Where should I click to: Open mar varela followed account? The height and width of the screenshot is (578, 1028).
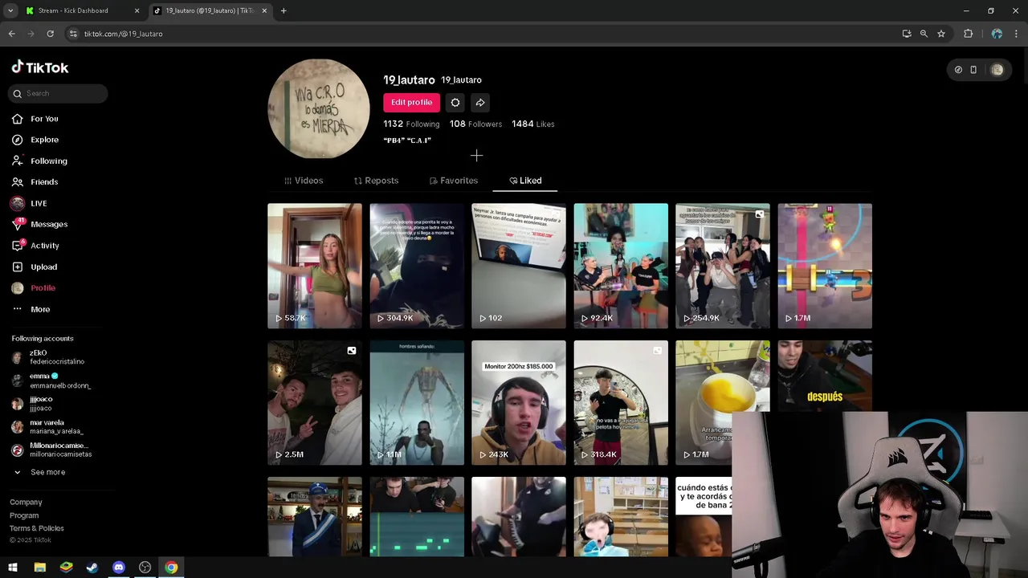[x=47, y=427]
